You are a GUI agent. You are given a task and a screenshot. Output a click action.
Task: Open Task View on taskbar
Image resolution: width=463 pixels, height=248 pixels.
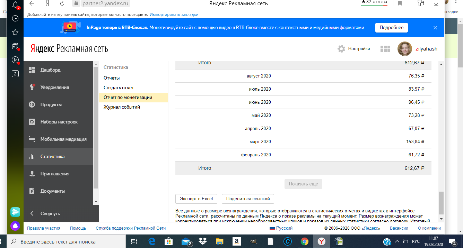(x=134, y=241)
